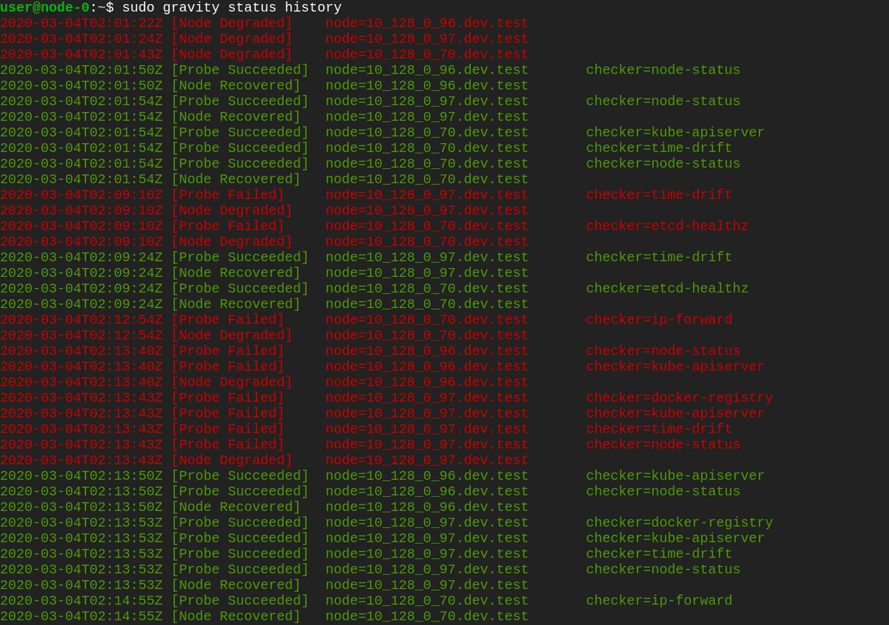Select timestamp 2020-03-04T02:01:22Z
Screen dimensions: 889x625
point(81,23)
